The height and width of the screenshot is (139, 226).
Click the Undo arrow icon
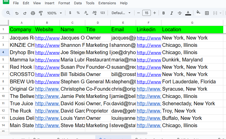(x=17, y=13)
